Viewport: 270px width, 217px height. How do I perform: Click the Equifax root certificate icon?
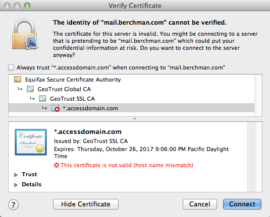click(18, 80)
